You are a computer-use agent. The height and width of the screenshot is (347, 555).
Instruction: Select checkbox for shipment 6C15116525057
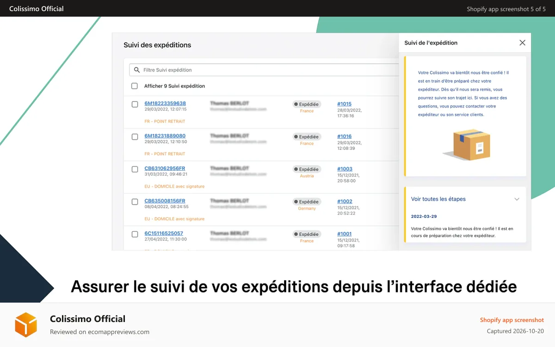pos(135,234)
